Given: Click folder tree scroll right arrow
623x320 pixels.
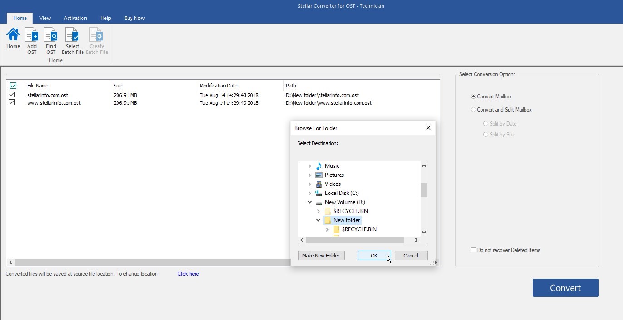Looking at the screenshot, I should [417, 240].
